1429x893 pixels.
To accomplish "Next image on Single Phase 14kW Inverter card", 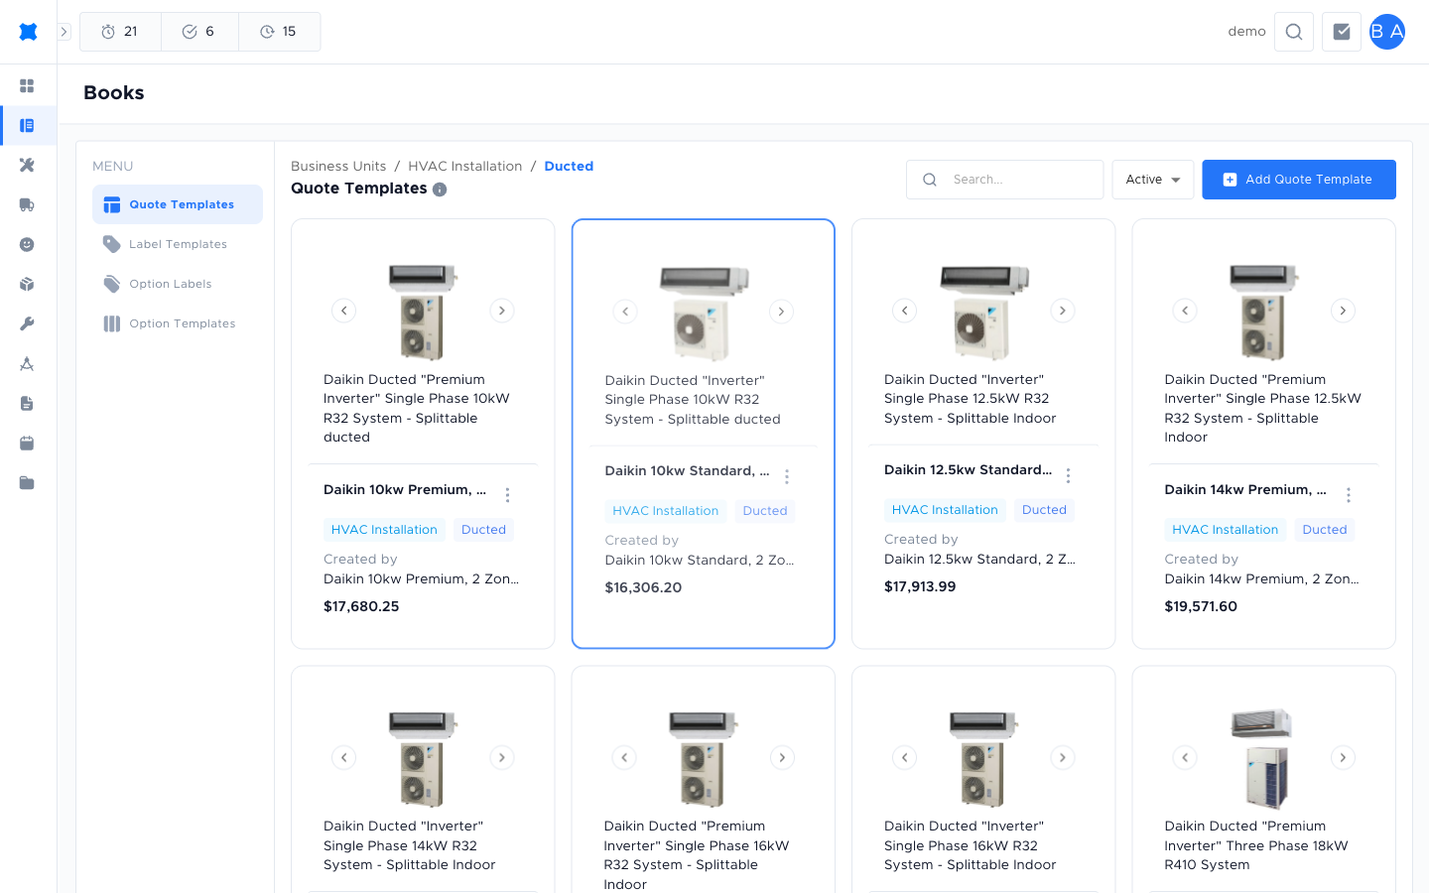I will coord(502,758).
